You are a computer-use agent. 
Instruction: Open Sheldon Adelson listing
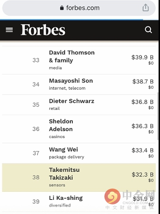click(x=79, y=129)
